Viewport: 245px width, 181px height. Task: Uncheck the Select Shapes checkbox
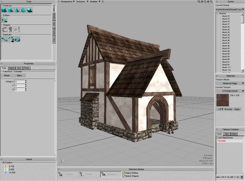tap(124, 176)
